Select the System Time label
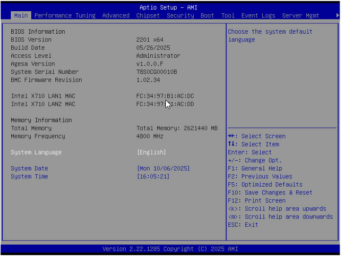Screen dimensions: 341x258 click(29, 176)
